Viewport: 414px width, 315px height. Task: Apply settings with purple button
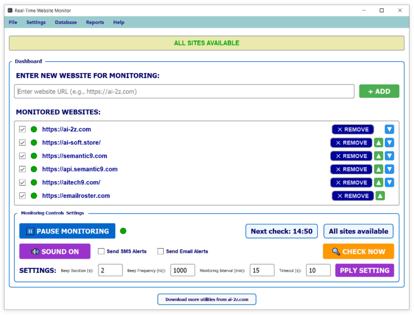(x=364, y=271)
